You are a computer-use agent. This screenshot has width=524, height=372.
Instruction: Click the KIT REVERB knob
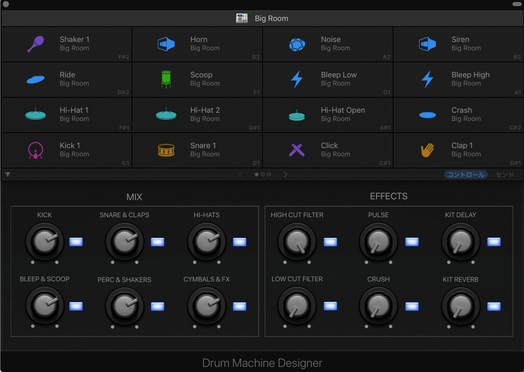tap(461, 306)
